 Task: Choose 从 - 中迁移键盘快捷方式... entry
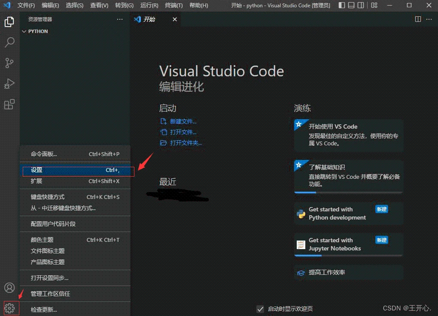(x=75, y=208)
